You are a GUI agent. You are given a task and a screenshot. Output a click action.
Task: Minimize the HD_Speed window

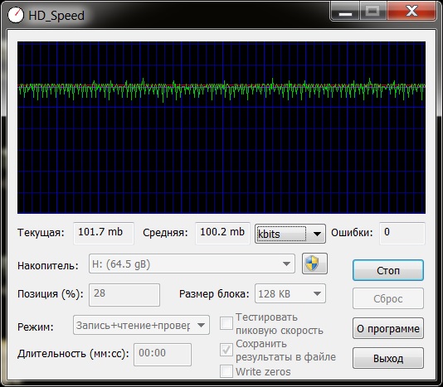point(346,12)
